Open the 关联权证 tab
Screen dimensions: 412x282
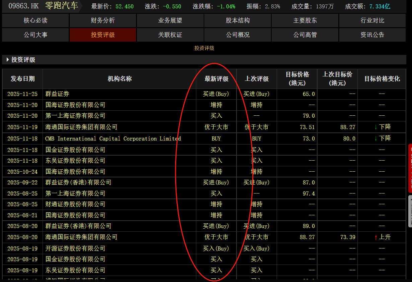click(x=170, y=35)
